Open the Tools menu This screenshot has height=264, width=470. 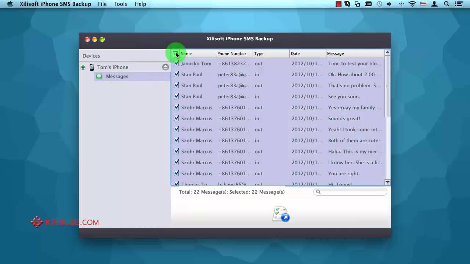120,4
